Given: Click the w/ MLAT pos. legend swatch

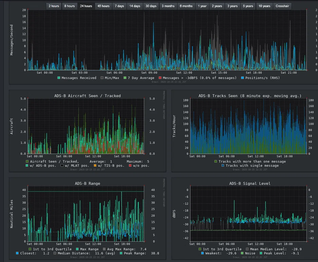Looking at the screenshot, I should click(x=62, y=165).
